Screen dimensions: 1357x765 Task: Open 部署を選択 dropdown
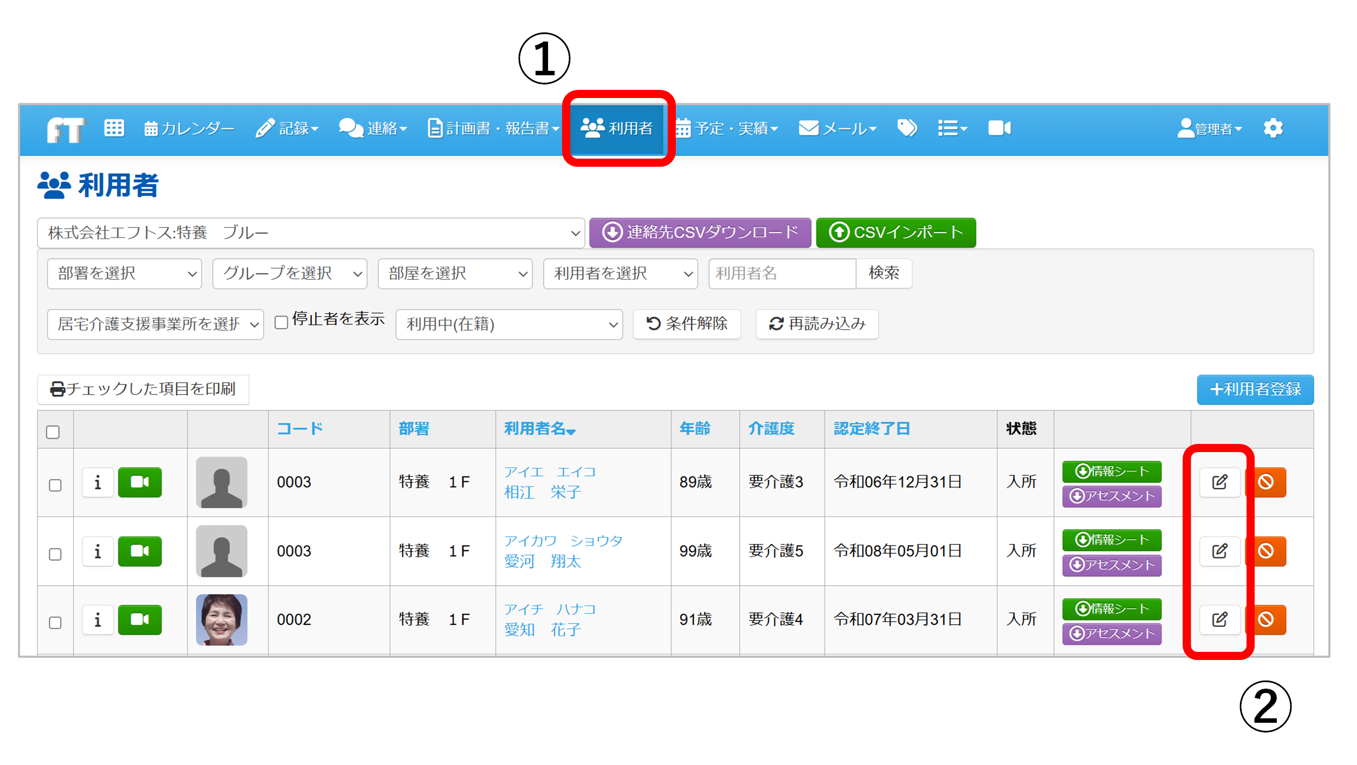tap(125, 273)
